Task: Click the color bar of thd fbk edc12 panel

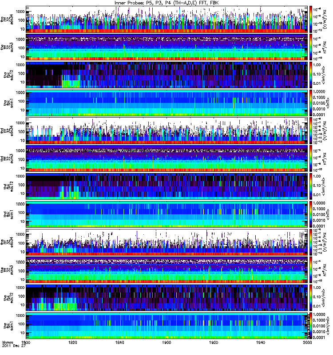Action: point(311,186)
